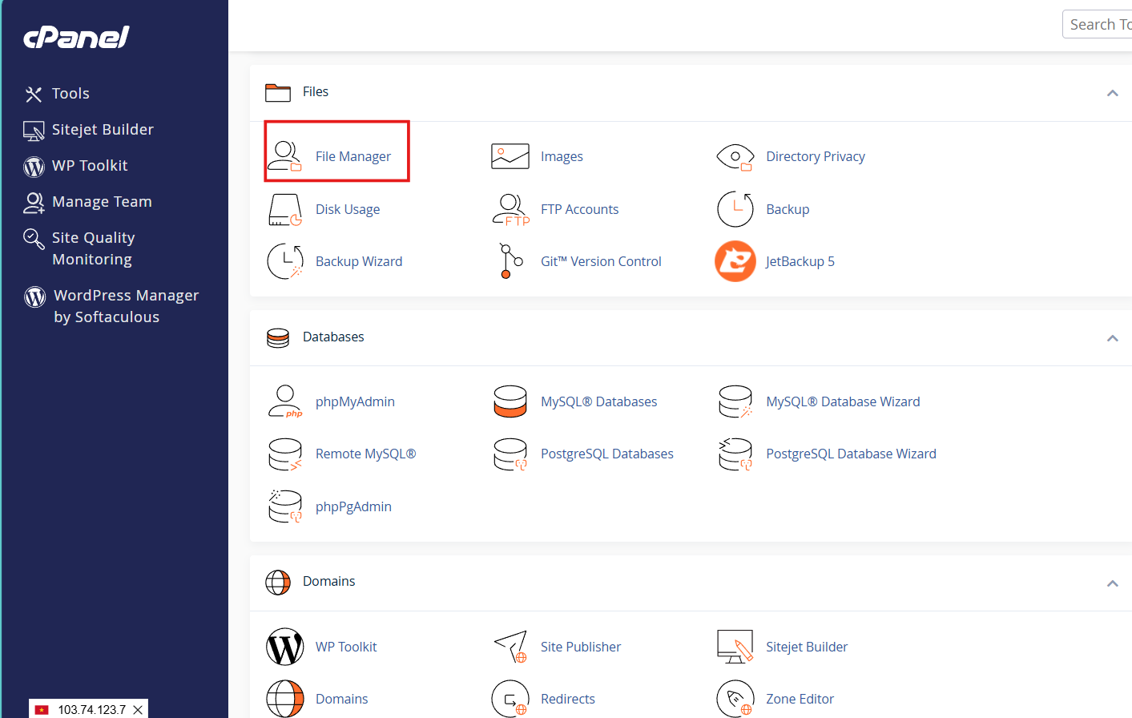1132x718 pixels.
Task: Click the Domains section WP Toolkit icon
Action: click(285, 647)
